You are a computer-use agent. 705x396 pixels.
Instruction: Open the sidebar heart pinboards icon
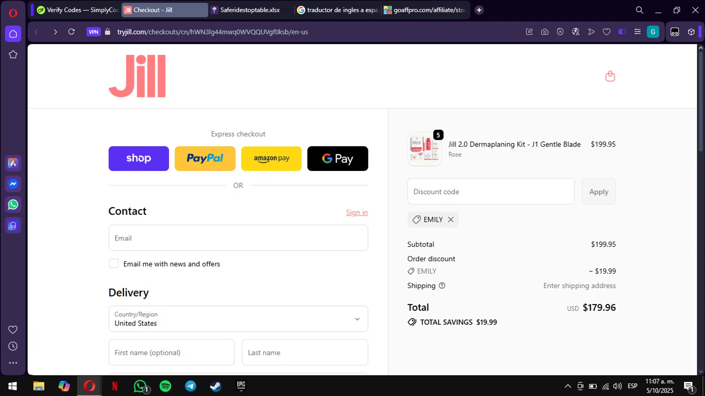tap(13, 330)
